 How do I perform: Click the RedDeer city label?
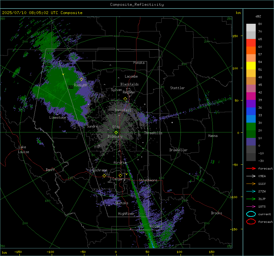coord(129,92)
